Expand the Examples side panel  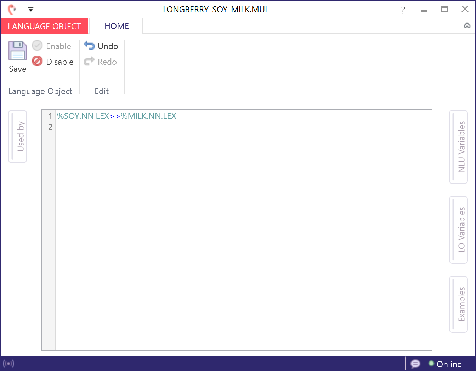[x=459, y=304]
